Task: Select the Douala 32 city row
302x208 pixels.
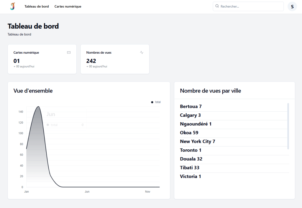Action: (x=191, y=159)
